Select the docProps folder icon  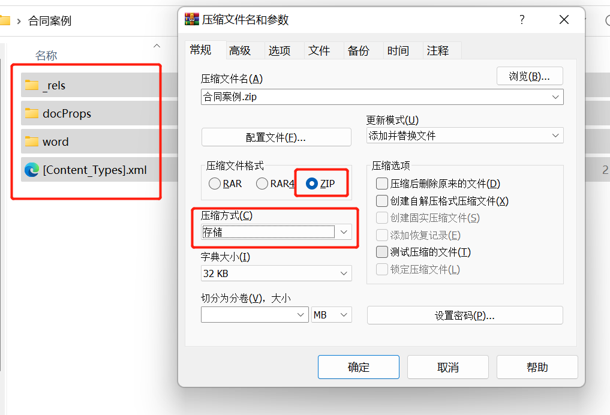[32, 113]
